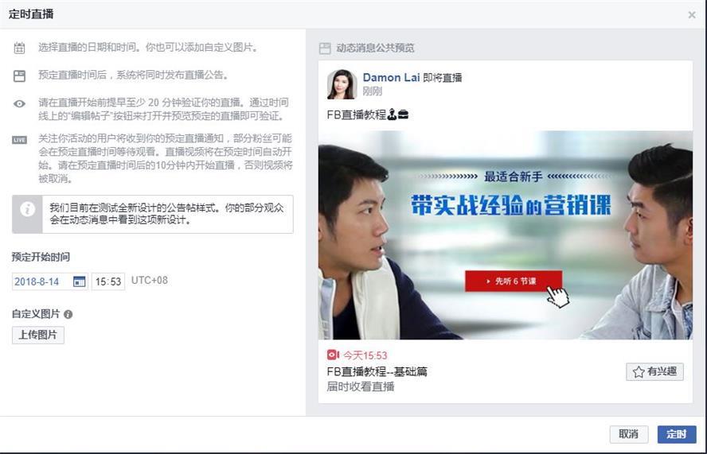This screenshot has width=707, height=454.
Task: Click the marketing course preview image
Action: (505, 235)
